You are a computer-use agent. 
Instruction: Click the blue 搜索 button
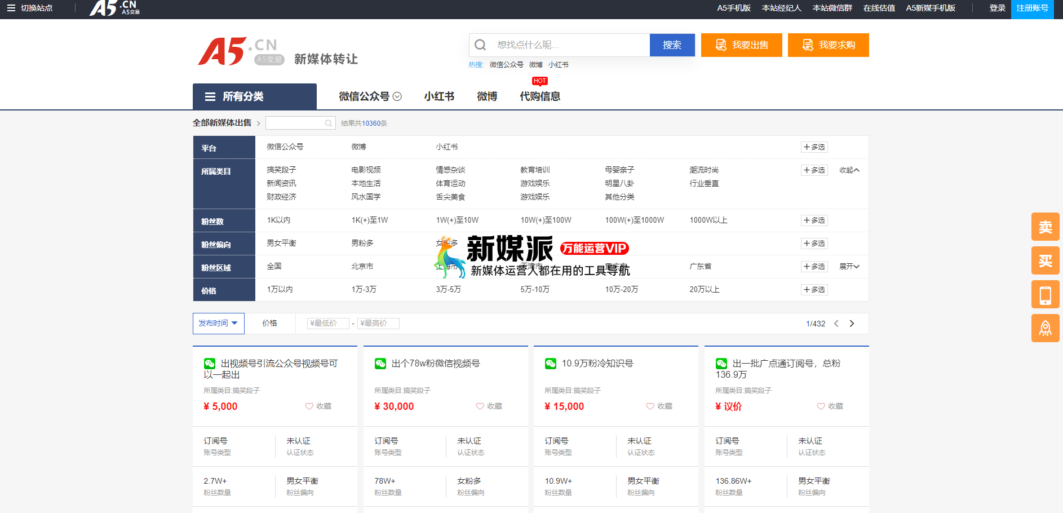click(672, 45)
